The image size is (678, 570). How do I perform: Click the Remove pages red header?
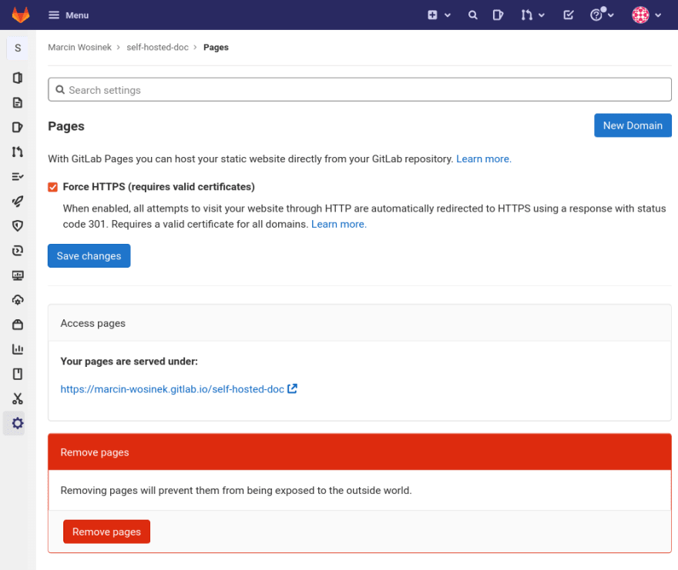click(x=360, y=452)
